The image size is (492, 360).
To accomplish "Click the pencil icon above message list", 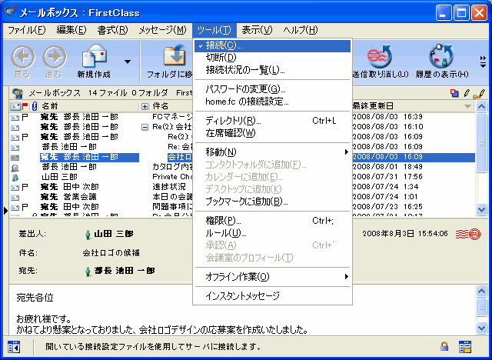I will click(480, 93).
